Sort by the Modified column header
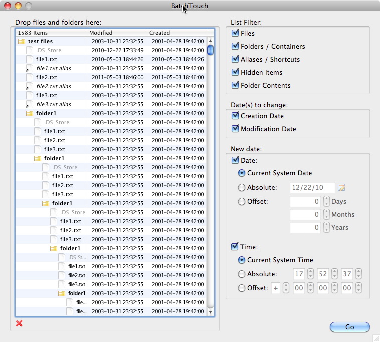Screen dimensions: 380x342 tap(117, 33)
